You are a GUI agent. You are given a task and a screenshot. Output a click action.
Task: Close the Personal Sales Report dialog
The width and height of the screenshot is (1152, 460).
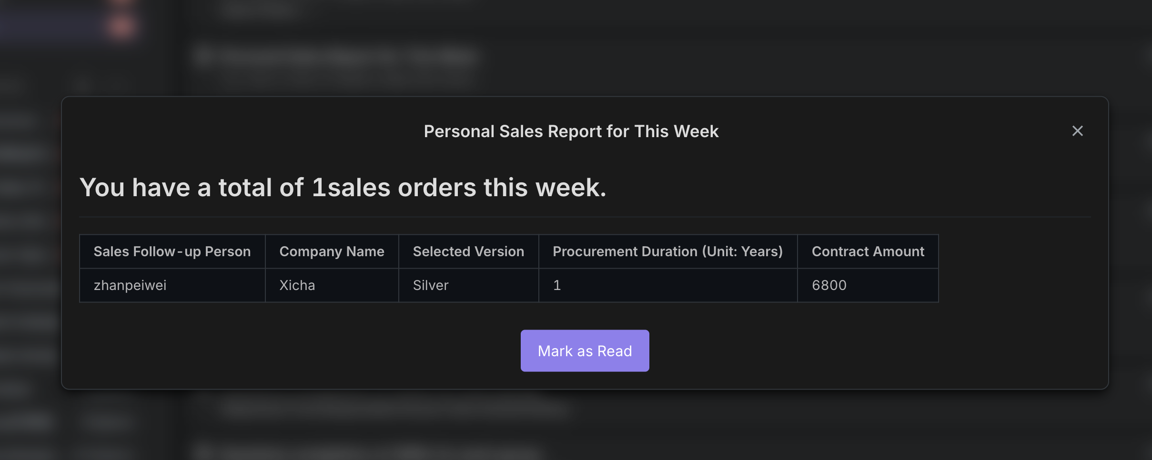tap(1077, 131)
